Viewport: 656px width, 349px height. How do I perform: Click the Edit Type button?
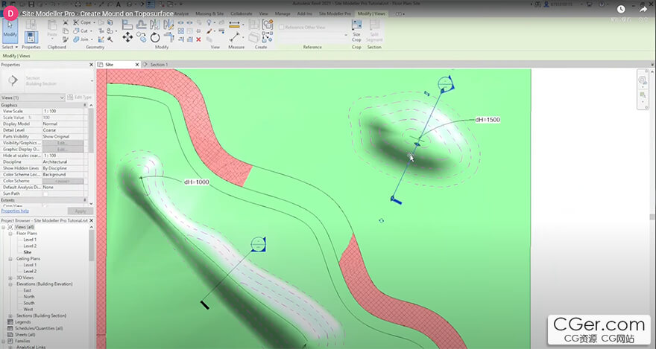pos(79,97)
